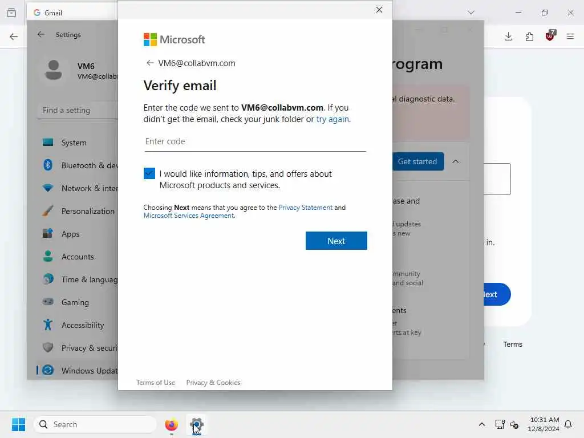Click the try again link
This screenshot has width=584, height=438.
(x=332, y=119)
